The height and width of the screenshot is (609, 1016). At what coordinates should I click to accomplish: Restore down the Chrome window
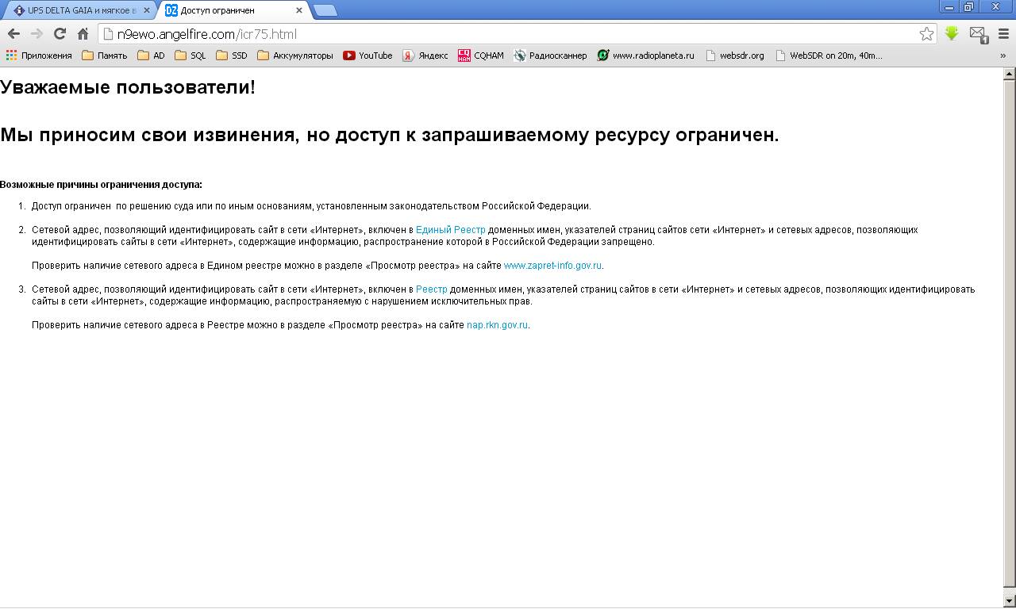click(969, 7)
